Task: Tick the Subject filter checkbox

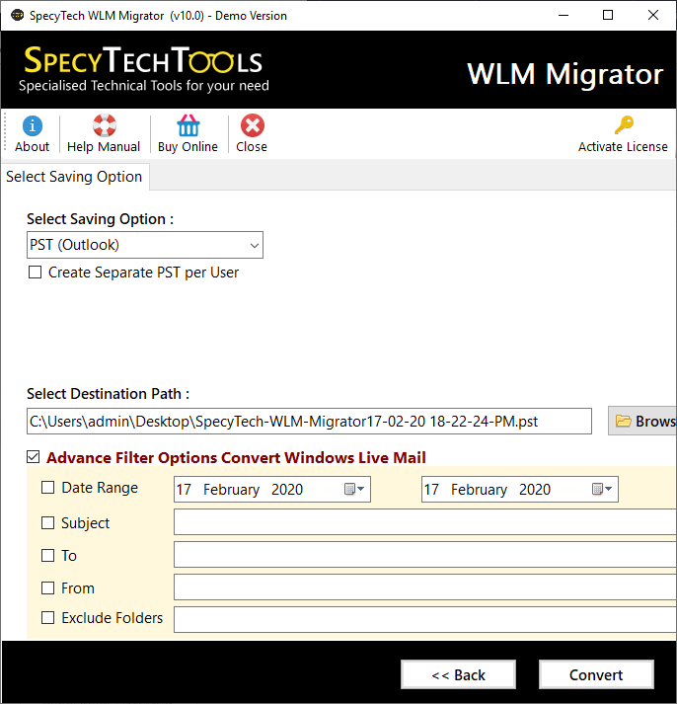Action: tap(48, 522)
